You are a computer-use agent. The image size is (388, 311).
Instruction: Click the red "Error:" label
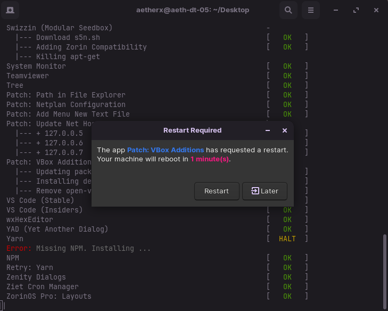pos(19,248)
